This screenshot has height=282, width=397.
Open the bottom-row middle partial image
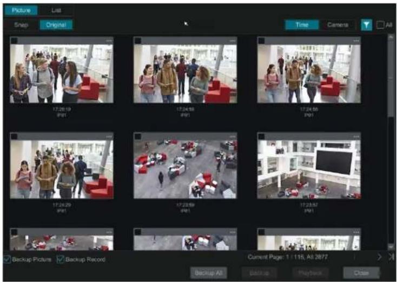186,243
